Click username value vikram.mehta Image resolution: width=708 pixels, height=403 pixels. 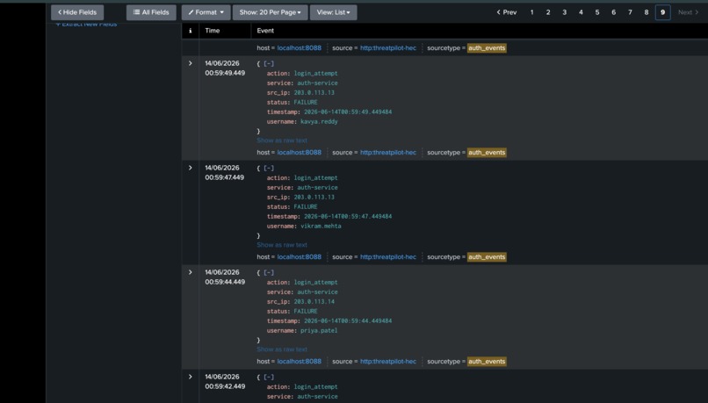(x=321, y=227)
